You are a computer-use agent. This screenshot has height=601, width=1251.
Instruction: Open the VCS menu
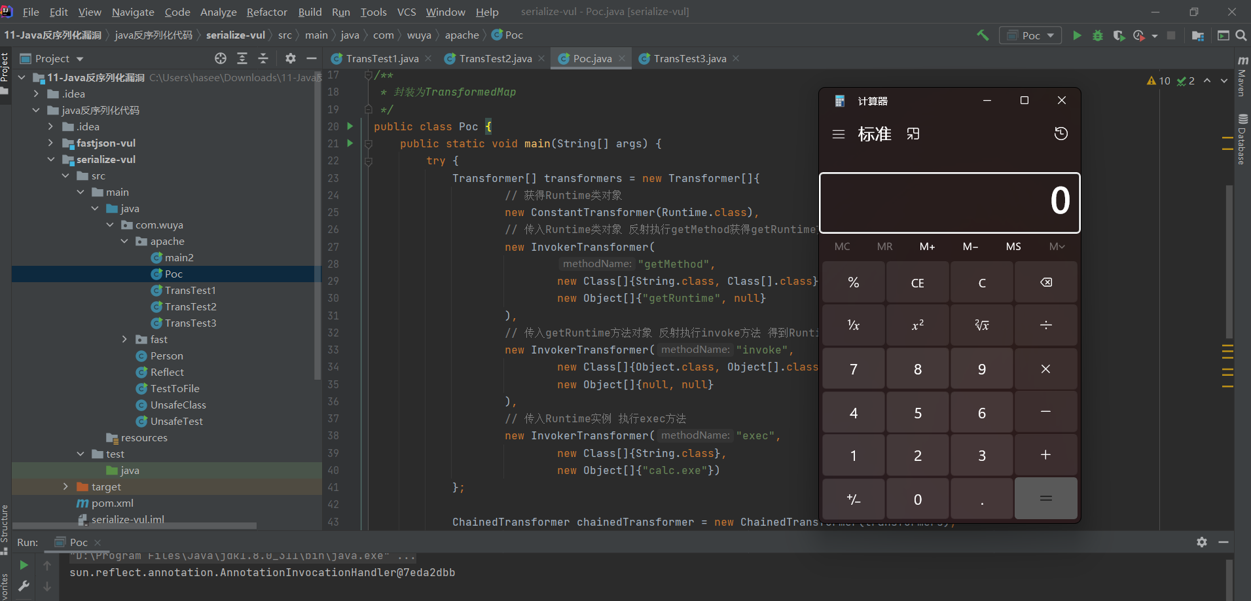[x=407, y=12]
